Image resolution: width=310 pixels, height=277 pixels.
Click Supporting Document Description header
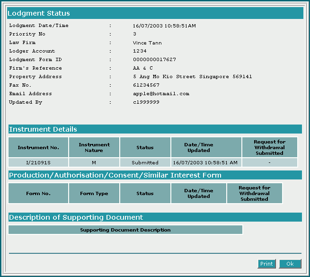(125, 230)
